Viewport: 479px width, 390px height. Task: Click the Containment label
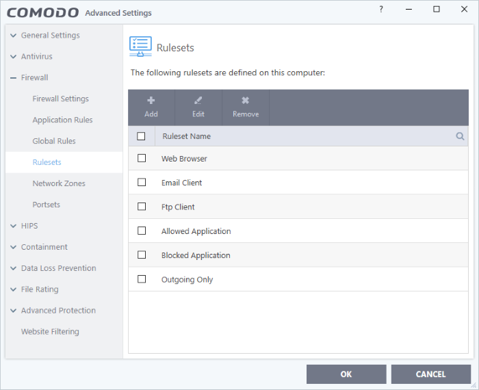coord(44,247)
